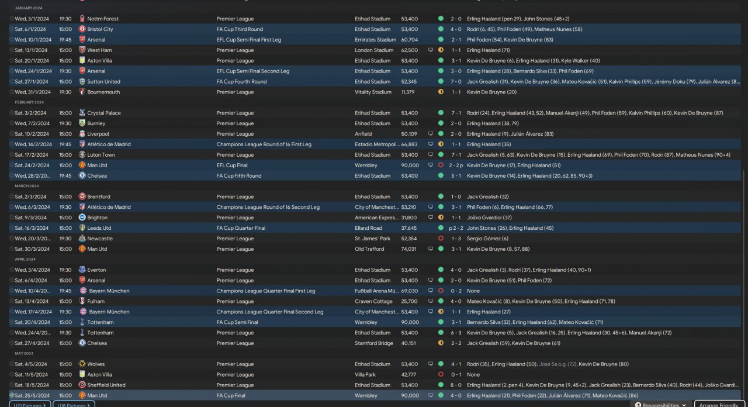Image resolution: width=748 pixels, height=407 pixels.
Task: Click the Nottm Forest club badge
Action: click(x=82, y=19)
